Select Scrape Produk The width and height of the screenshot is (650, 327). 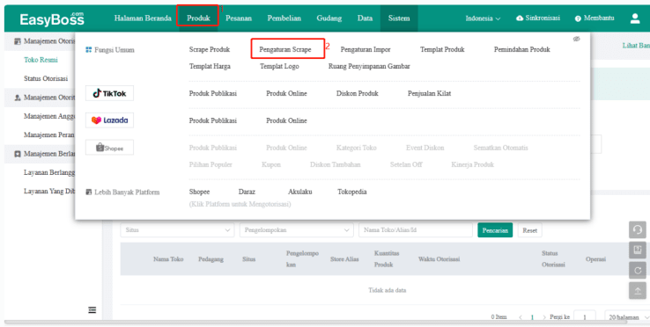pos(210,49)
